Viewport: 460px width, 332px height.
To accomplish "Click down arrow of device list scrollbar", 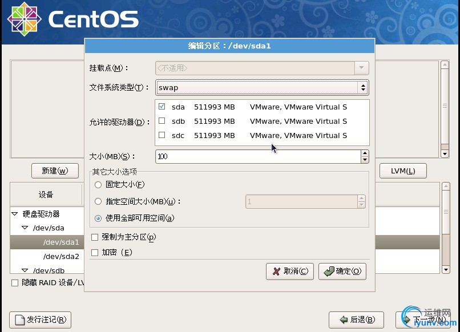I will (x=446, y=269).
